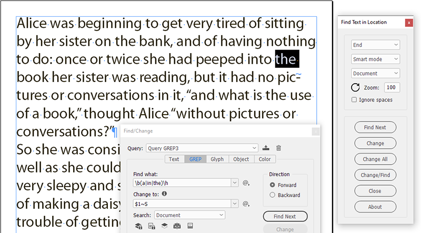This screenshot has height=233, width=421.
Task: Open special characters menu for Find what
Action: point(246,183)
